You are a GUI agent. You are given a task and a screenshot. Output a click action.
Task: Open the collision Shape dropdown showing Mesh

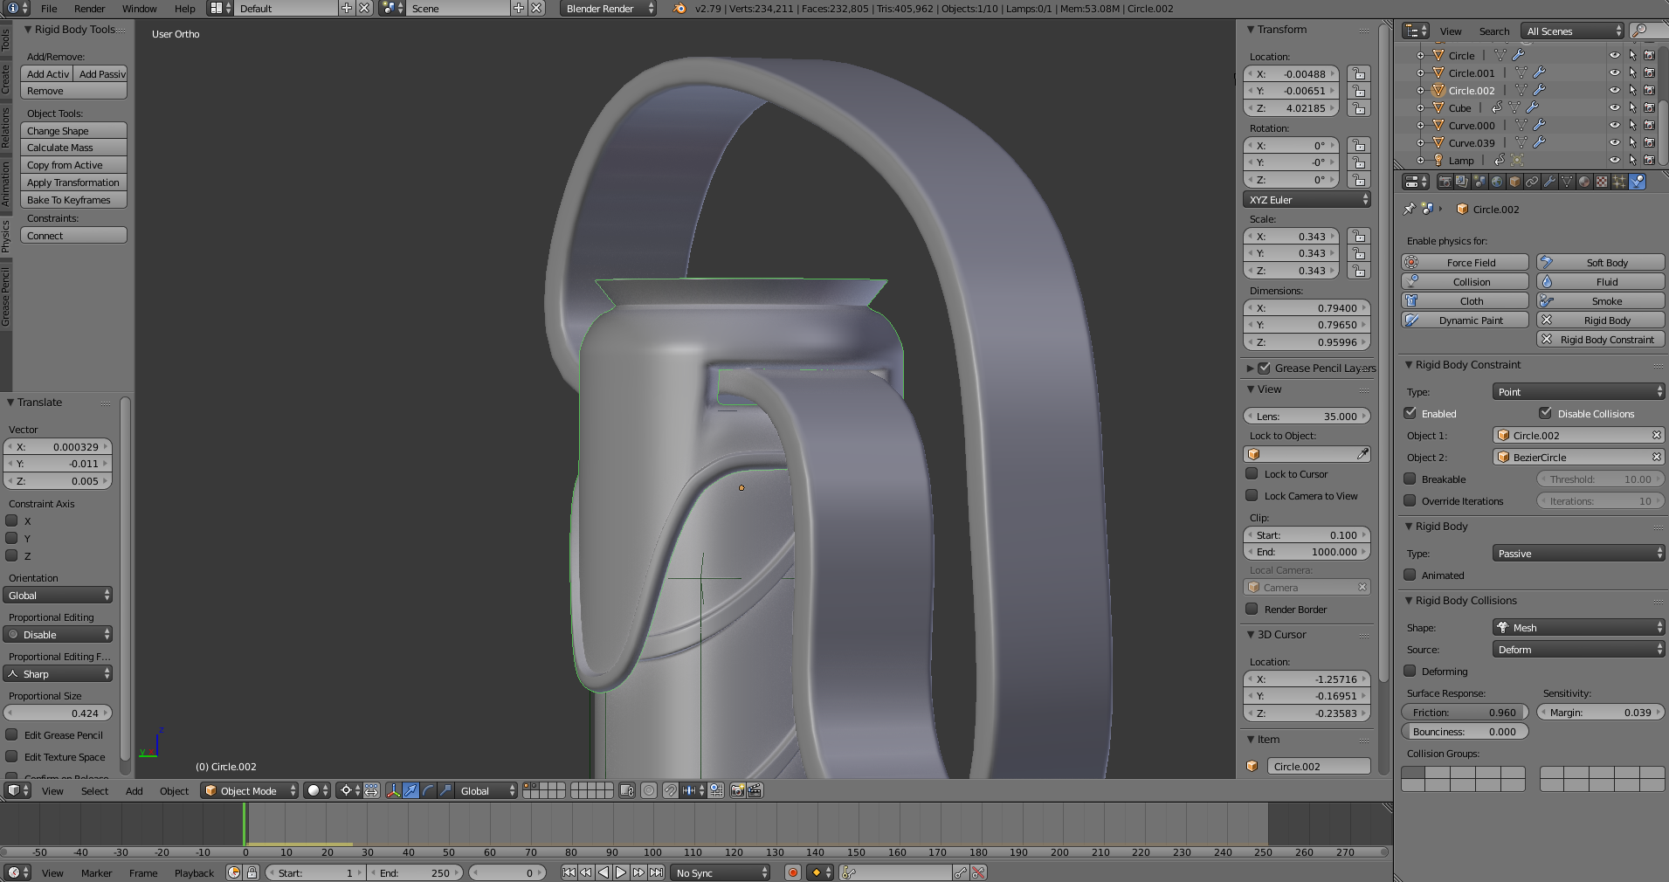tap(1578, 628)
